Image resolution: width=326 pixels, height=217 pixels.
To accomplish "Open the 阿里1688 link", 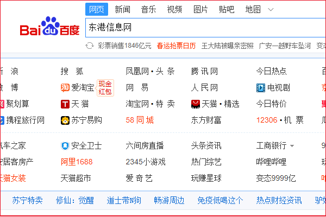I will tap(77, 162).
